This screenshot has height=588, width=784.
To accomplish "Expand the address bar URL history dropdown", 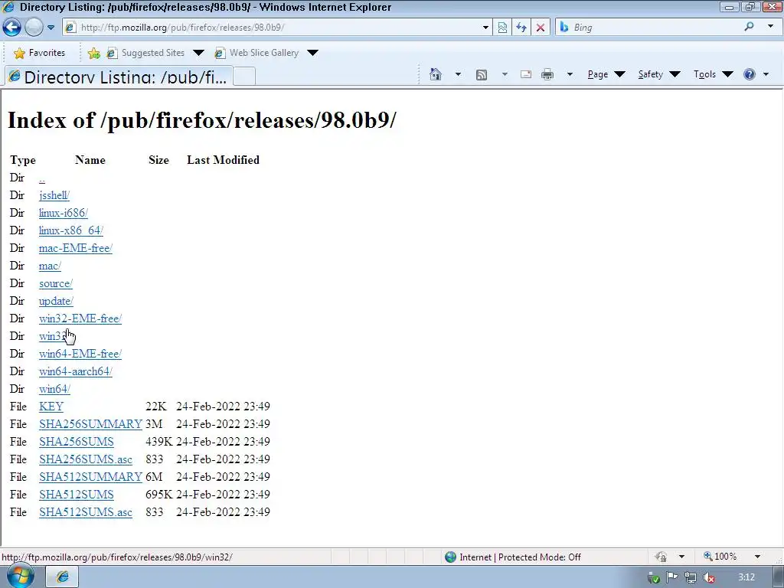I will point(485,28).
